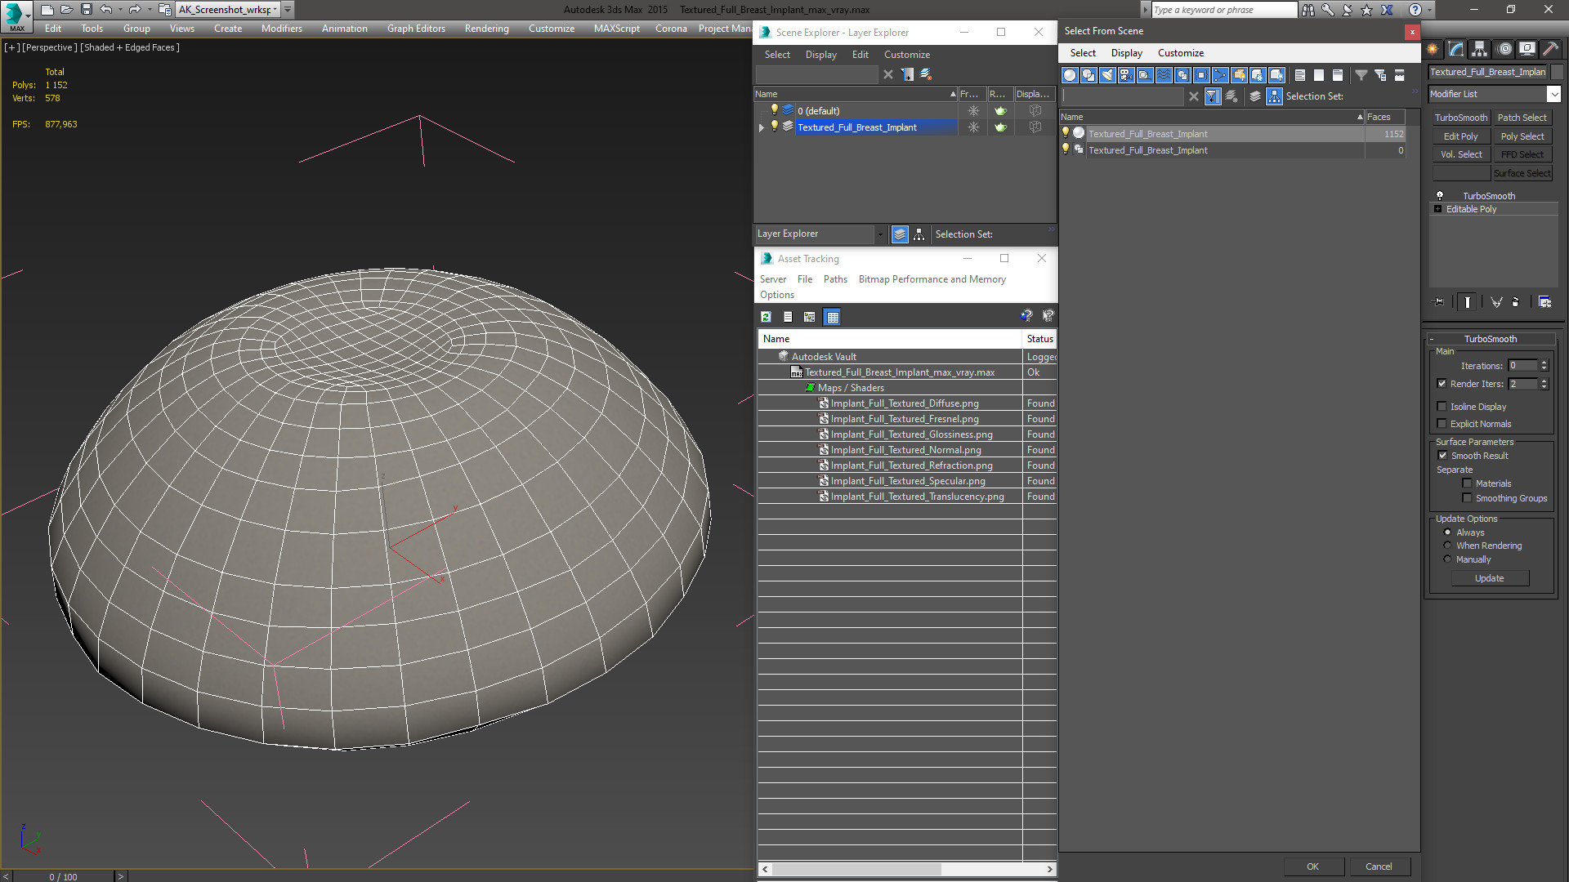Click Sort by Layer icon in Scene Explorer
Image resolution: width=1569 pixels, height=882 pixels.
tap(900, 234)
